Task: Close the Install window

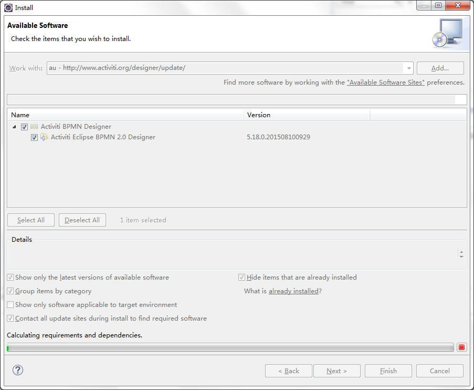Action: [458, 5]
